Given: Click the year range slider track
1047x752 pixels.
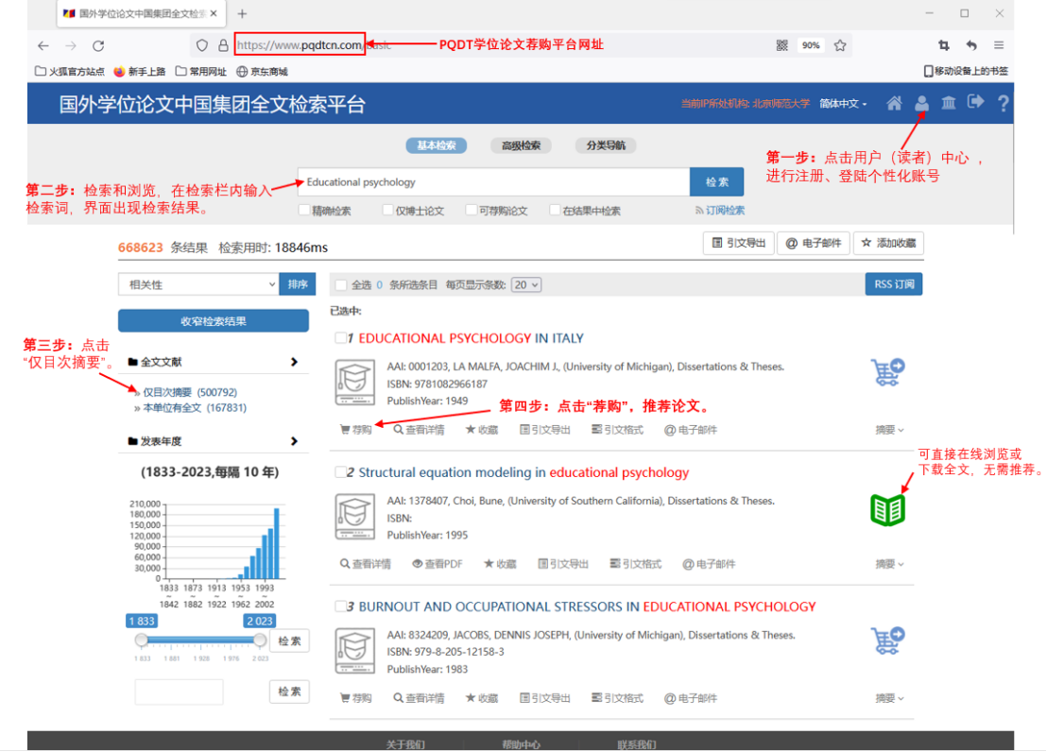Looking at the screenshot, I should point(200,640).
